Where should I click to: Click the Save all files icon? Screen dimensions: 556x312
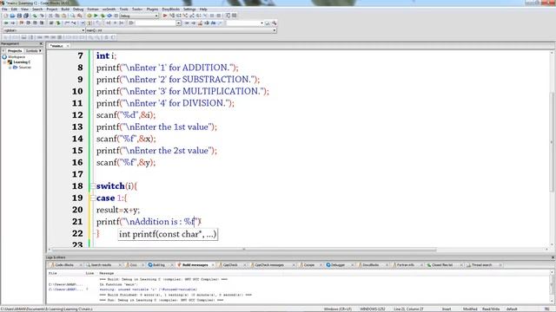[26, 16]
